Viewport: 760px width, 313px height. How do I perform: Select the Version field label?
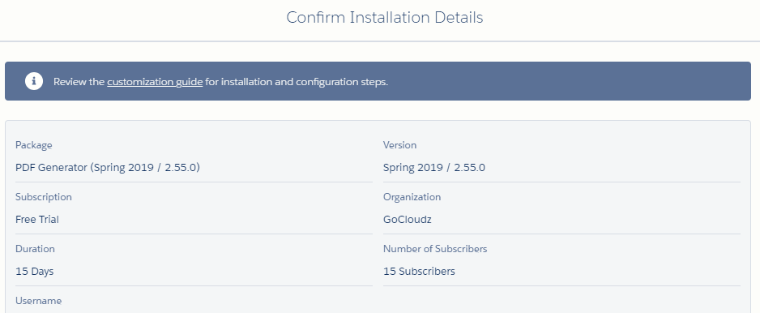399,145
